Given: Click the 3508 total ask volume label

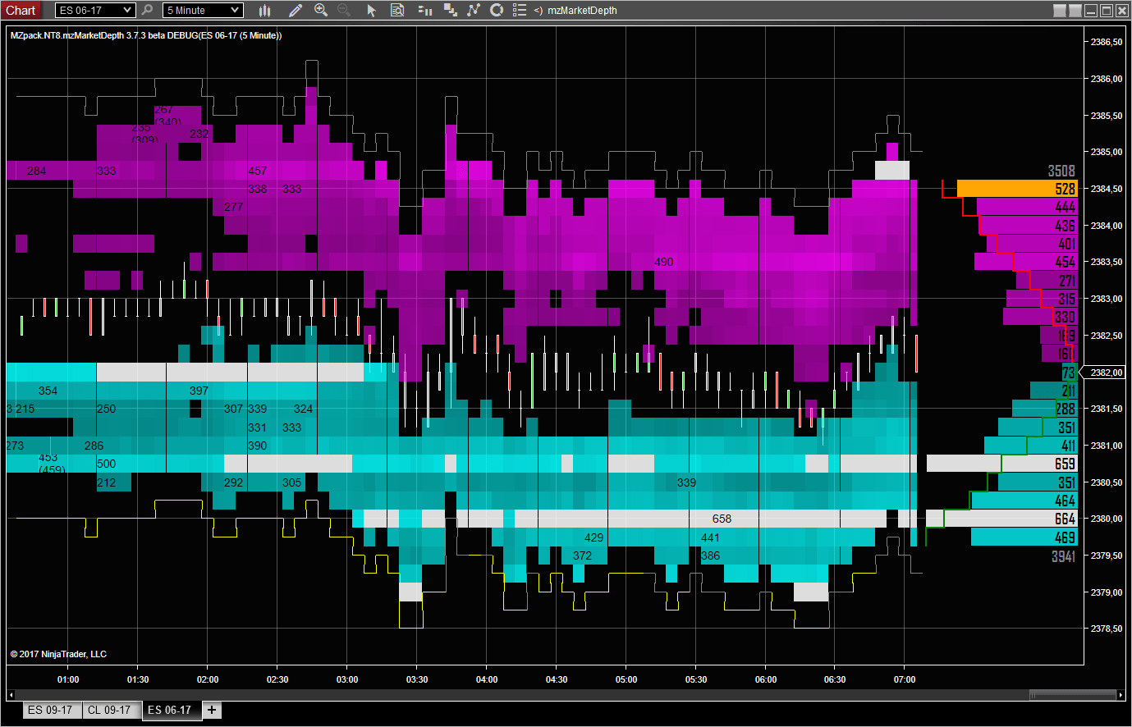Looking at the screenshot, I should 1061,171.
